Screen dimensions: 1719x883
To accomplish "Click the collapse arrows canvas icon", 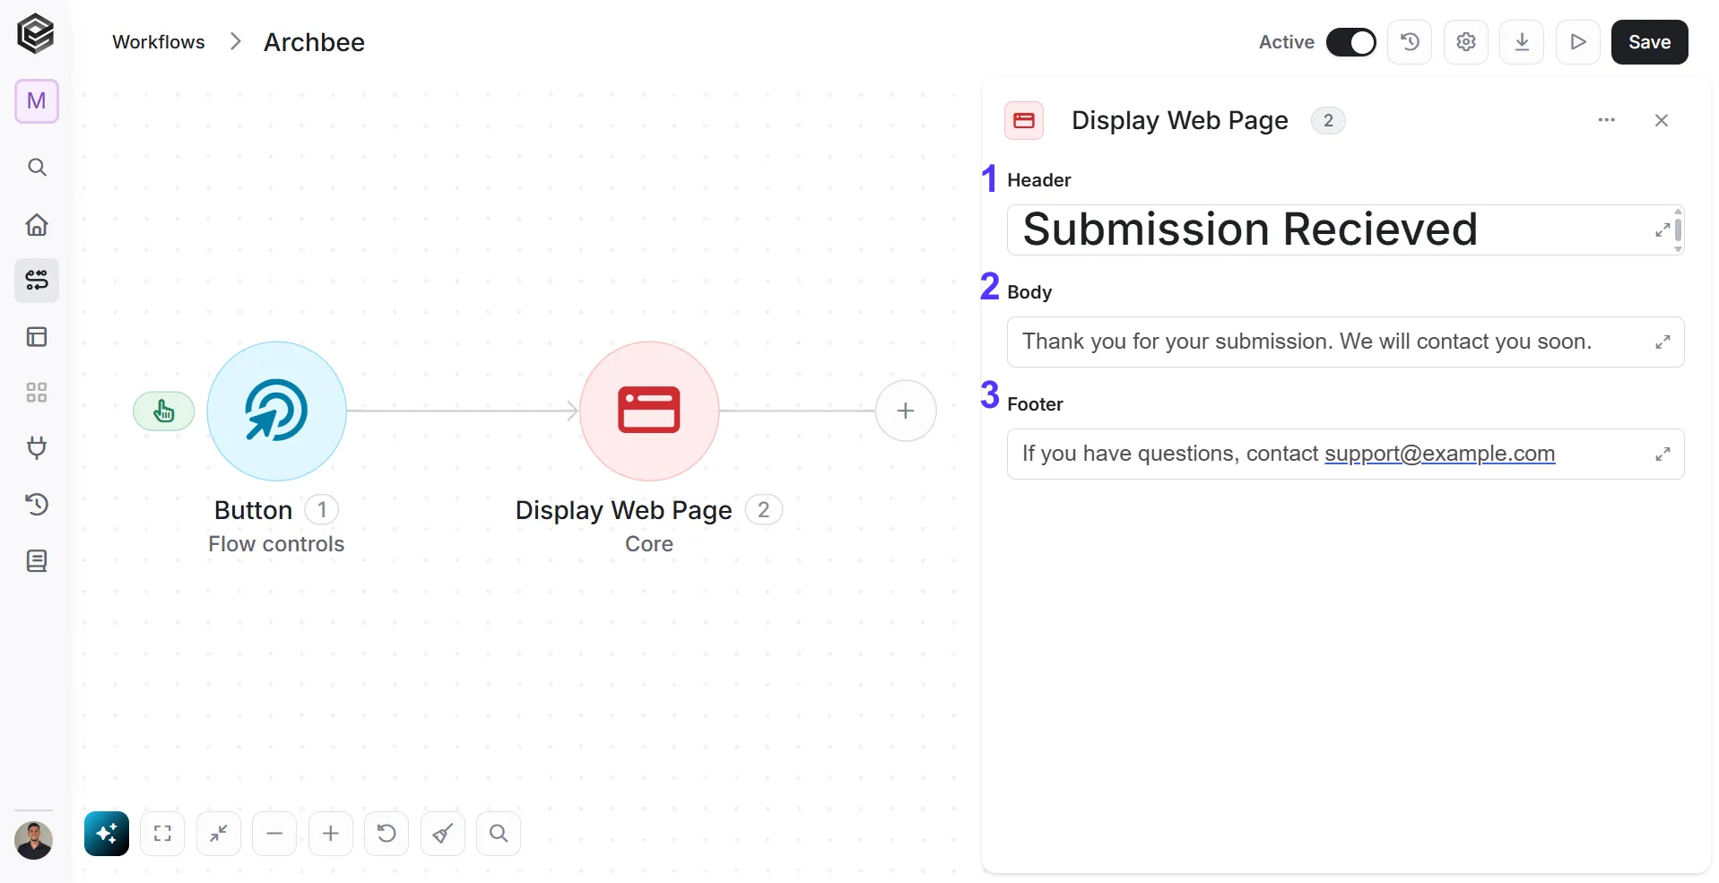I will [x=219, y=834].
